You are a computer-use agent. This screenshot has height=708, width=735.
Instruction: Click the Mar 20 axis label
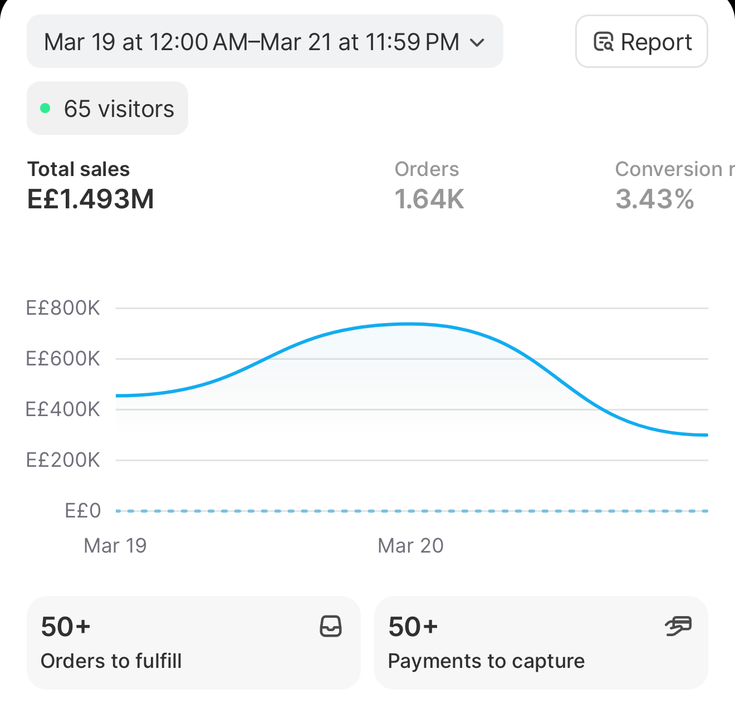[410, 545]
